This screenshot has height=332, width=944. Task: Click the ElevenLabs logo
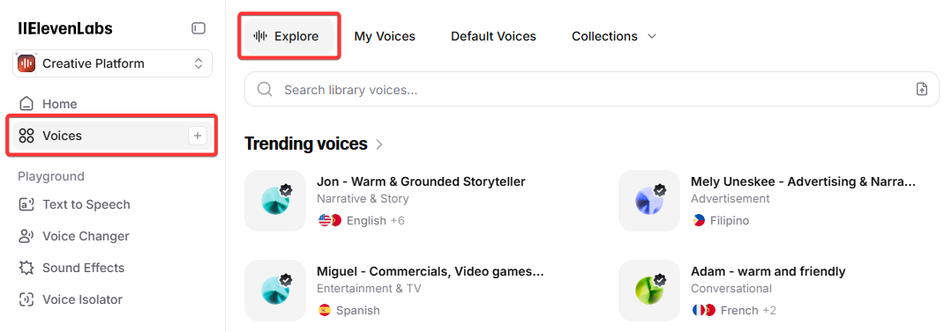[65, 28]
